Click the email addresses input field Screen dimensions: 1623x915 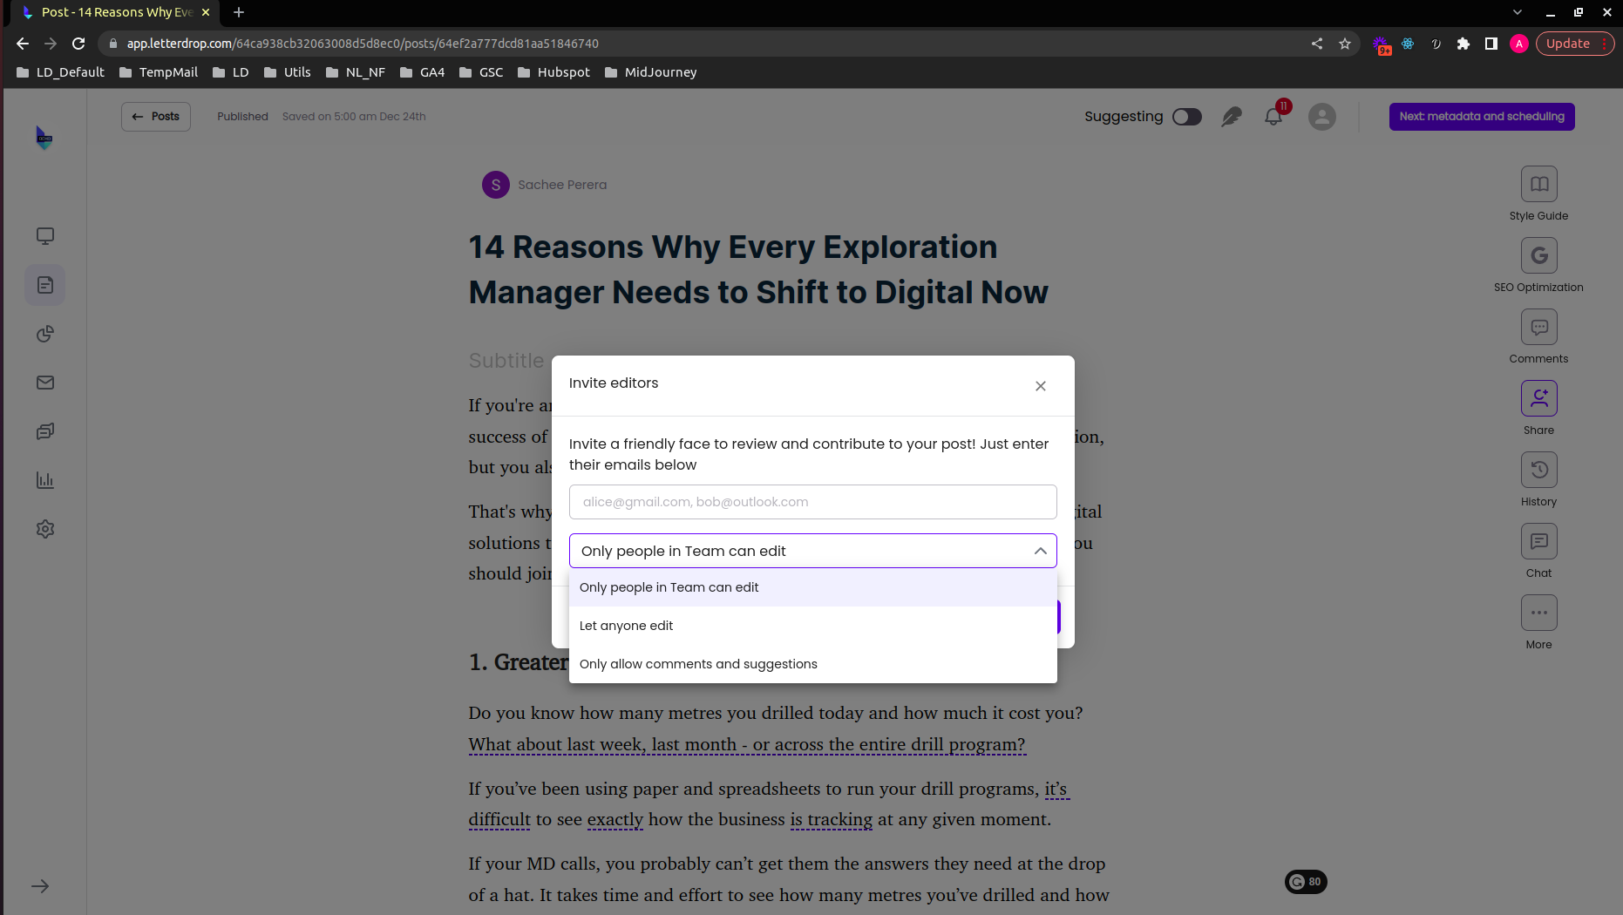coord(813,502)
